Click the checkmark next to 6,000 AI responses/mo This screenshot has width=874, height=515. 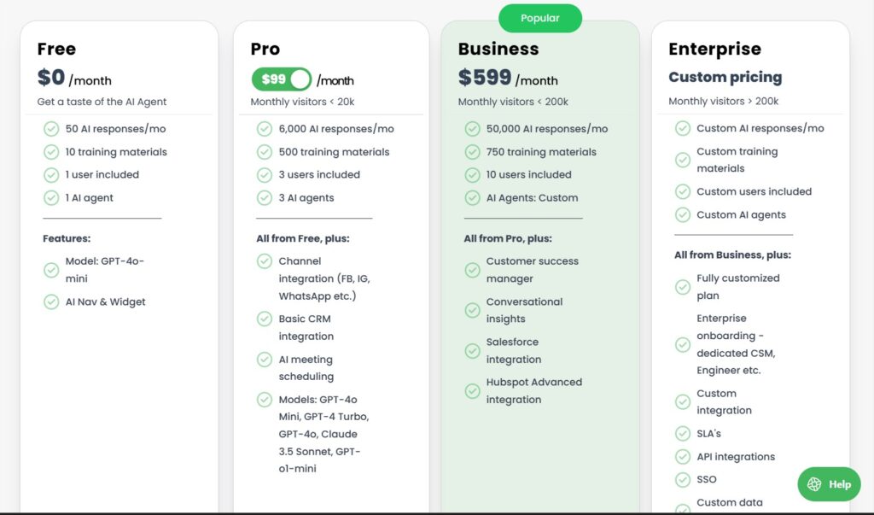click(263, 128)
